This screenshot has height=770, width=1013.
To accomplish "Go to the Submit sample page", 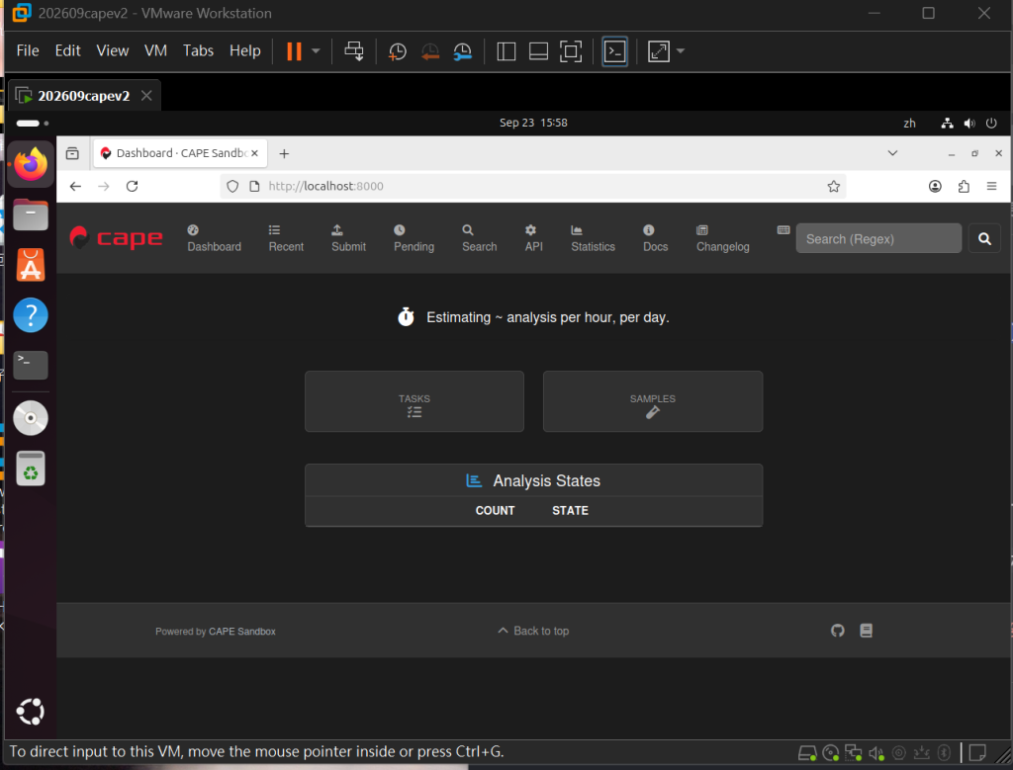I will click(x=348, y=239).
